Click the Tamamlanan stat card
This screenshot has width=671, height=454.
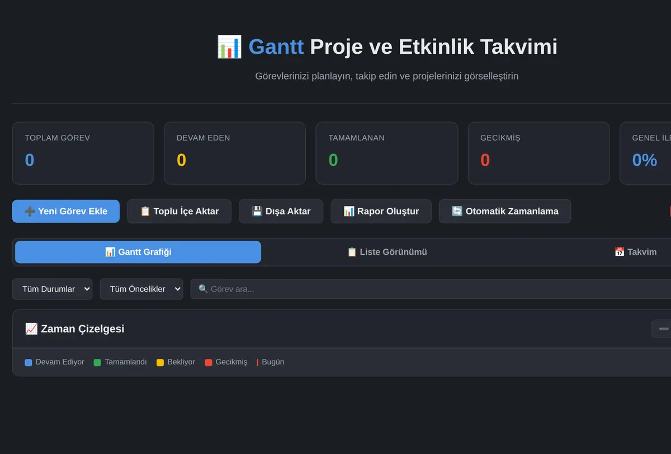(387, 153)
